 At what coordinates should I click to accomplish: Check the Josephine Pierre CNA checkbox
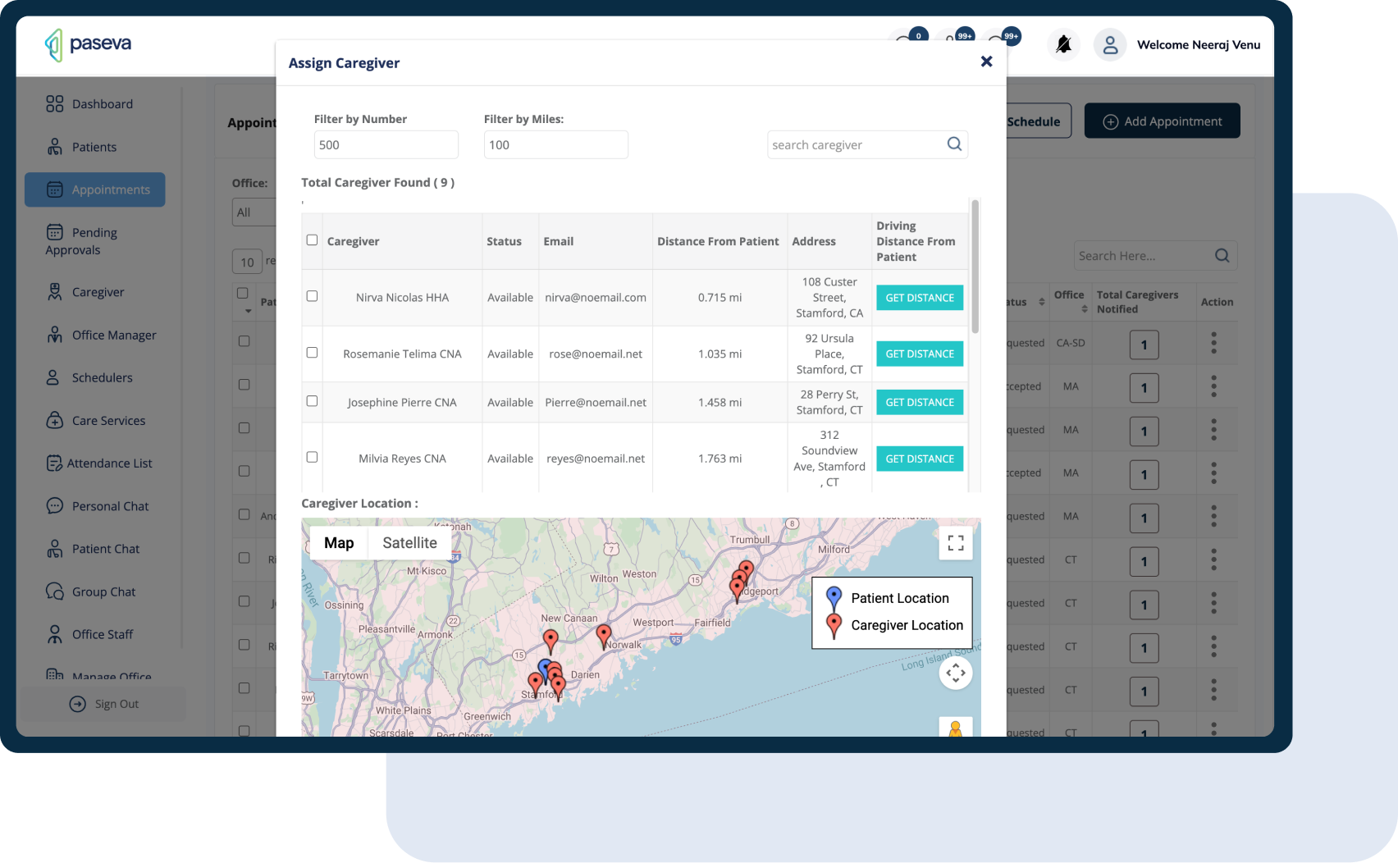pyautogui.click(x=312, y=401)
